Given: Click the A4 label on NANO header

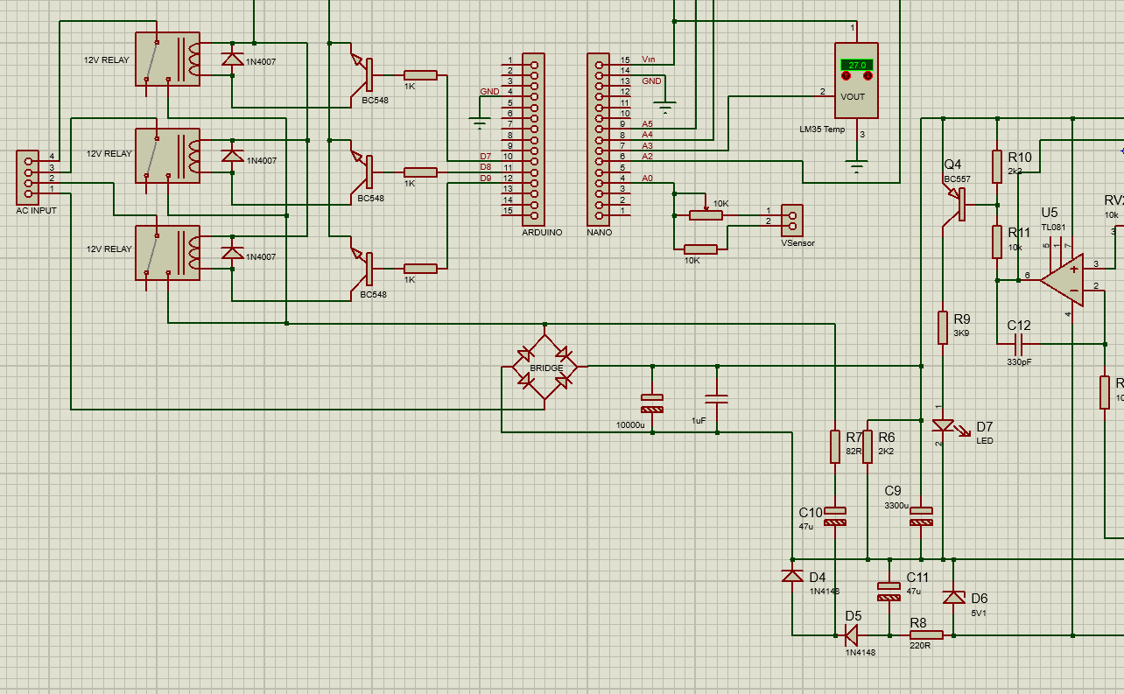Looking at the screenshot, I should (x=648, y=134).
